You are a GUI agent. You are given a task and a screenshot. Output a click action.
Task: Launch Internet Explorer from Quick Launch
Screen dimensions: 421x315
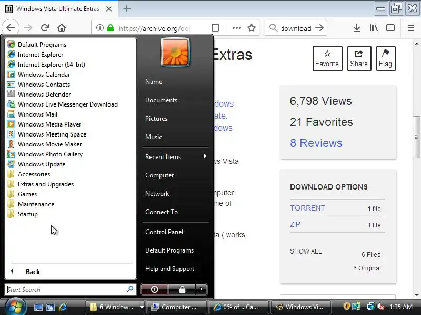(x=63, y=307)
